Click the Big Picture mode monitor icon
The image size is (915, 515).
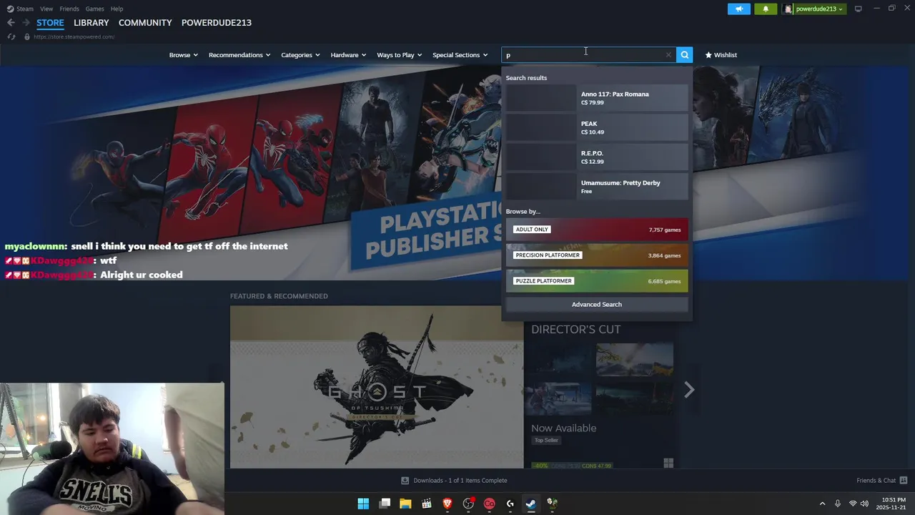point(859,9)
